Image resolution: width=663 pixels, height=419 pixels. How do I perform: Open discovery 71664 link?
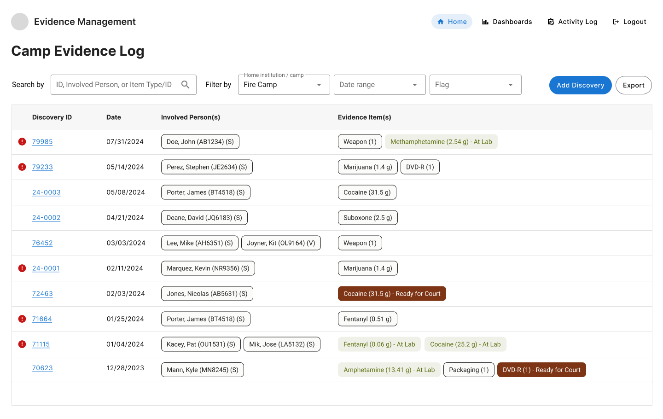(x=42, y=319)
